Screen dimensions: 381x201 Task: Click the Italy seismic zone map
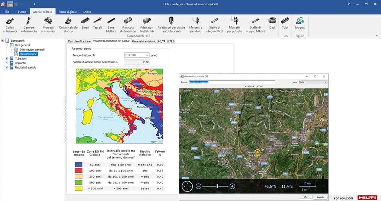pos(119,106)
